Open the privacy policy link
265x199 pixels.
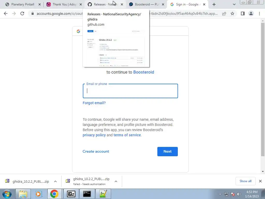(x=94, y=135)
